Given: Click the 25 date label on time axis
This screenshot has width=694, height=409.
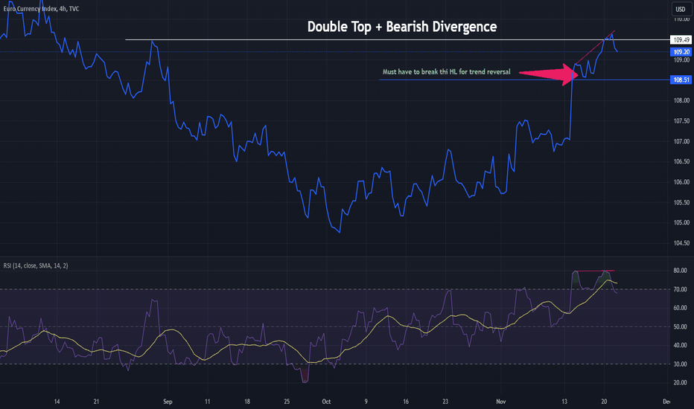Looking at the screenshot, I should (287, 402).
